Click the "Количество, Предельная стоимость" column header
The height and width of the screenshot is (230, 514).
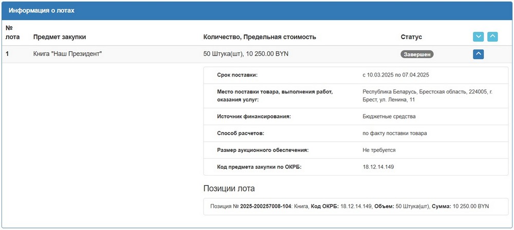[x=260, y=37]
